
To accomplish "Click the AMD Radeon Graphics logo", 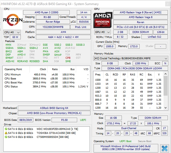I will tap(103, 20).
